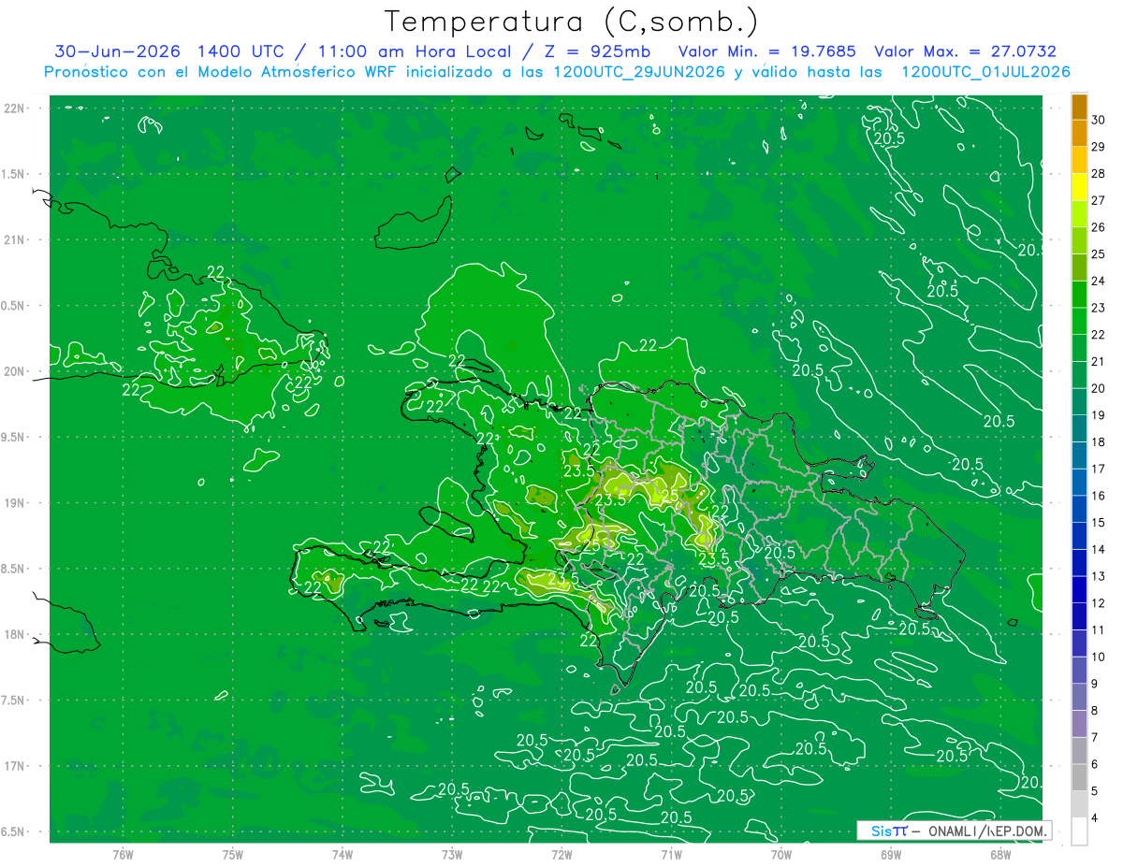
Task: Click the colorbar label "23"
Action: click(x=1099, y=308)
